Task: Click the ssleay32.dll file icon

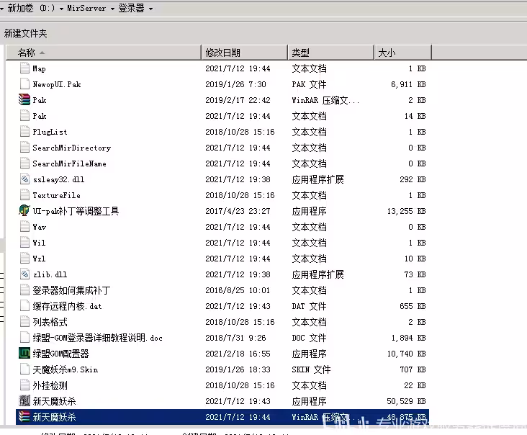Action: [x=24, y=179]
